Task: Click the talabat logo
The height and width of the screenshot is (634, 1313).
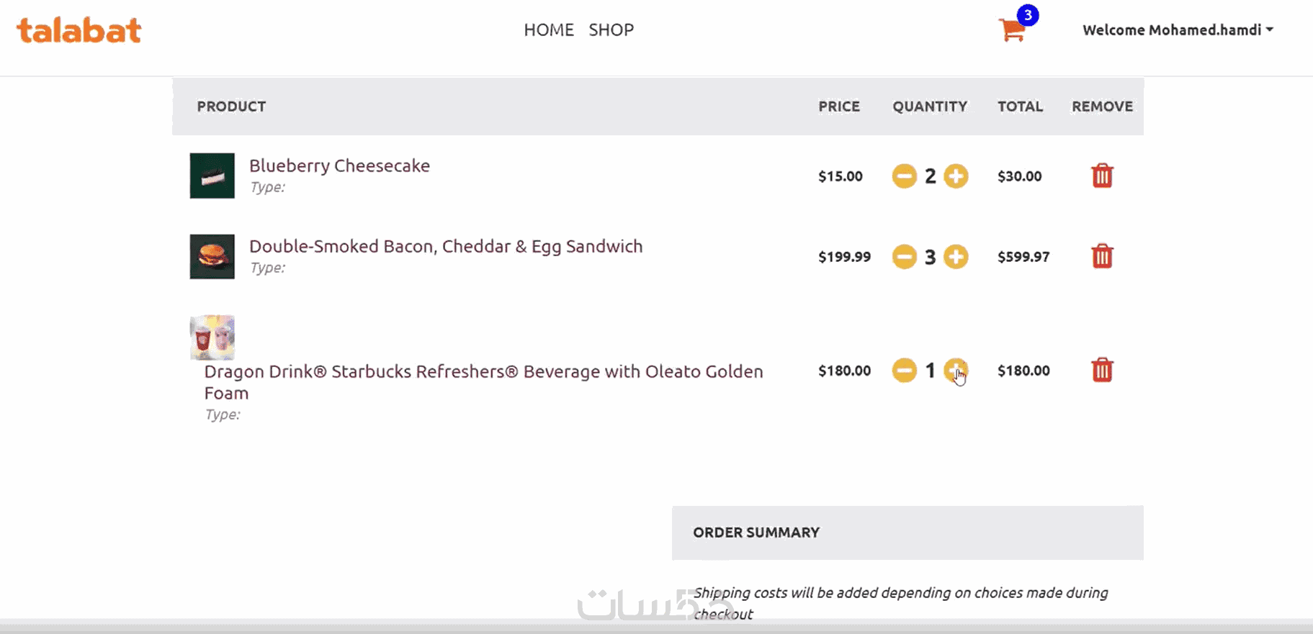Action: click(79, 30)
